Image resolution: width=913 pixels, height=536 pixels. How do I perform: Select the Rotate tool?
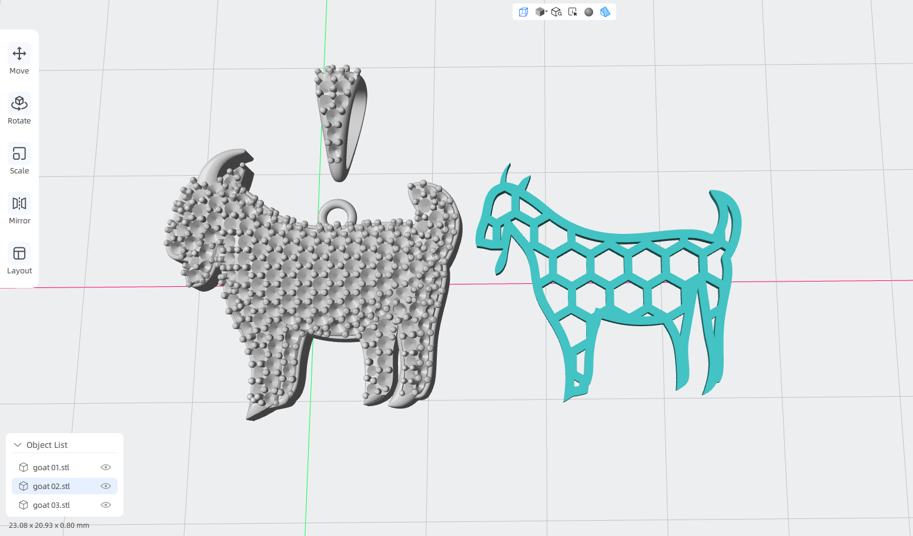tap(19, 109)
